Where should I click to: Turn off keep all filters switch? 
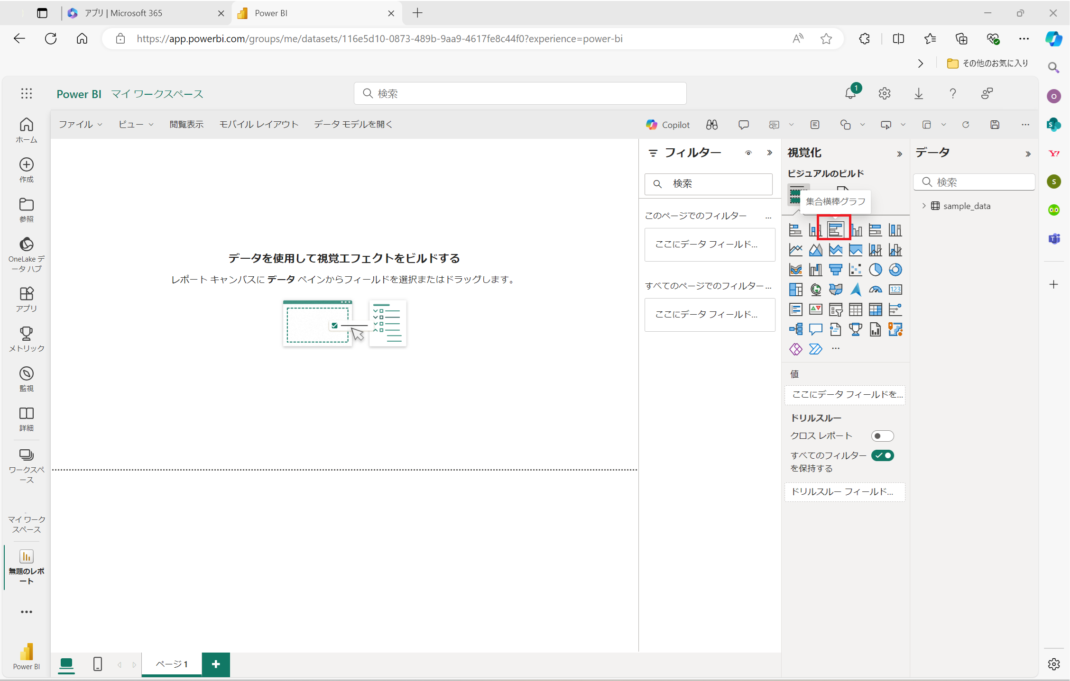tap(882, 455)
